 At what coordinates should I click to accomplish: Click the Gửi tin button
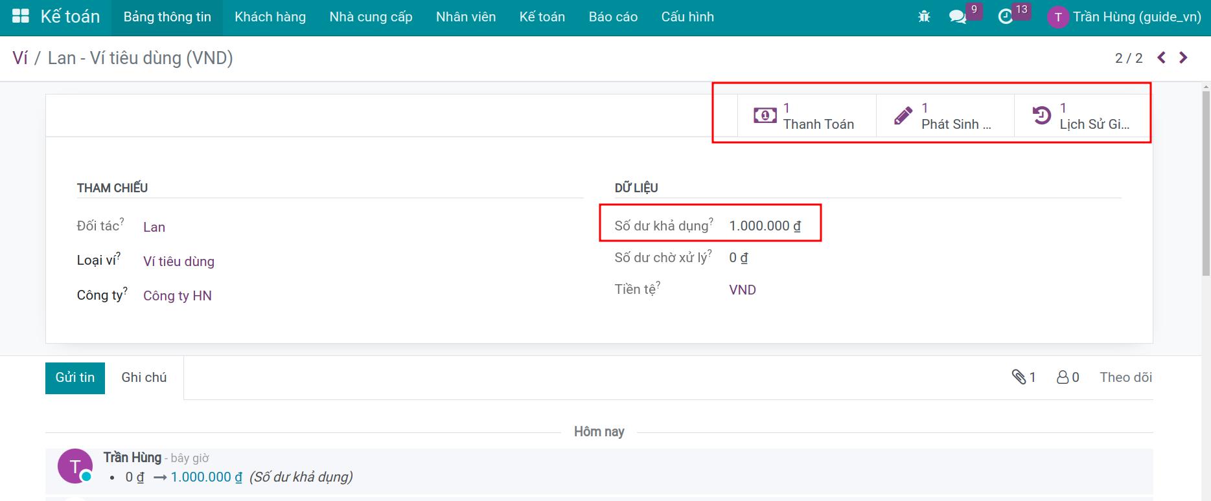pyautogui.click(x=75, y=377)
